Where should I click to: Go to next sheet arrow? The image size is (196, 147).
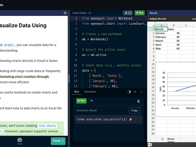click(x=156, y=139)
